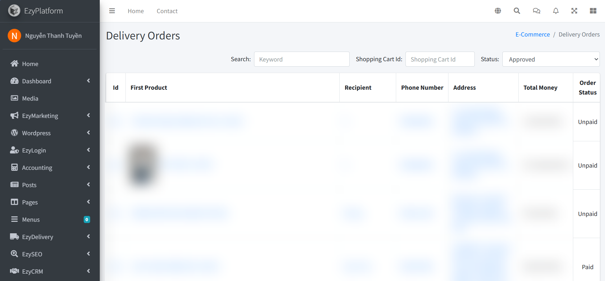This screenshot has height=281, width=605.
Task: Select Wordpress in the sidebar
Action: (50, 133)
